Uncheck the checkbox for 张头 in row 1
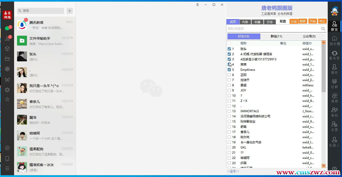Viewport: 342px width, 177px height. (229, 49)
